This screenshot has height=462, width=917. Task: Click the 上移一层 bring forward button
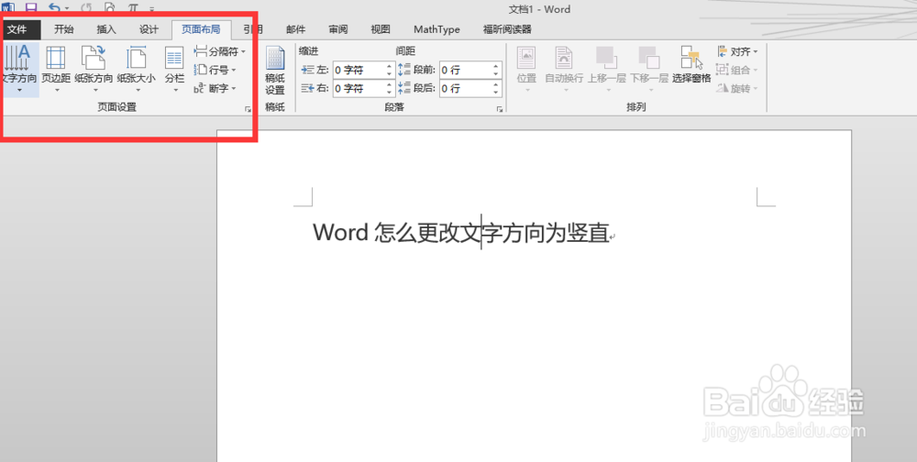tap(606, 69)
